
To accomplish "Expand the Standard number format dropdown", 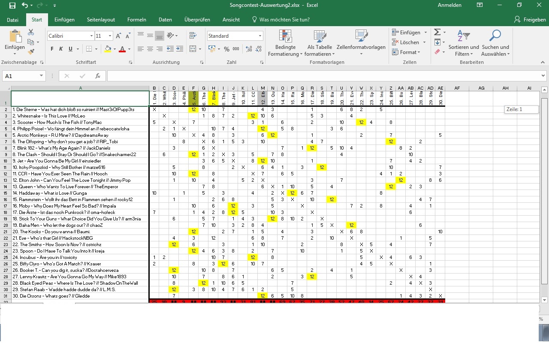I will 260,36.
